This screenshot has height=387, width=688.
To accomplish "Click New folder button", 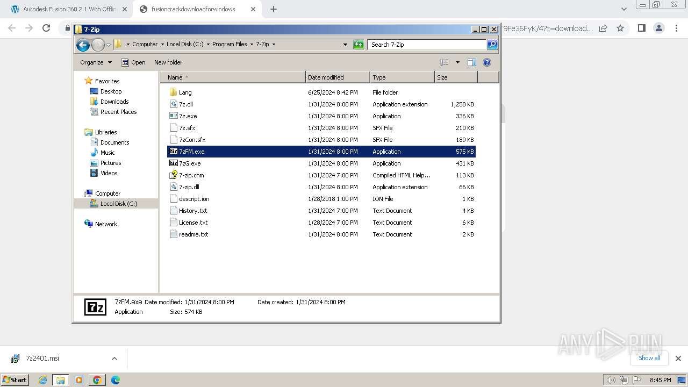I will click(168, 62).
